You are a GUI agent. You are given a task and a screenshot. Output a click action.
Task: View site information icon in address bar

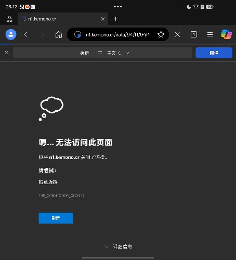click(x=77, y=34)
